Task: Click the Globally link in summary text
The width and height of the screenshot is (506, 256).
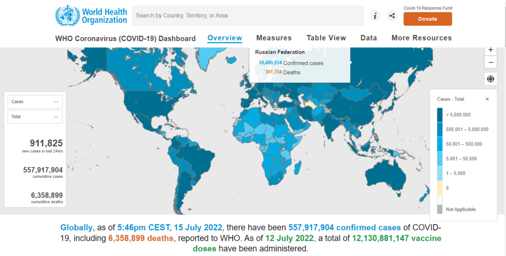Action: [x=76, y=228]
